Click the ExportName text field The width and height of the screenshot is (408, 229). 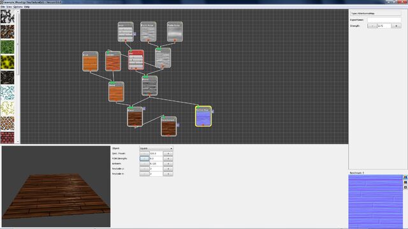click(x=384, y=20)
